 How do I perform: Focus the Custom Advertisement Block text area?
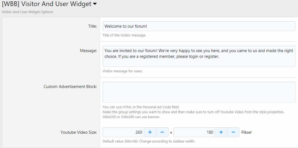tap(199, 92)
